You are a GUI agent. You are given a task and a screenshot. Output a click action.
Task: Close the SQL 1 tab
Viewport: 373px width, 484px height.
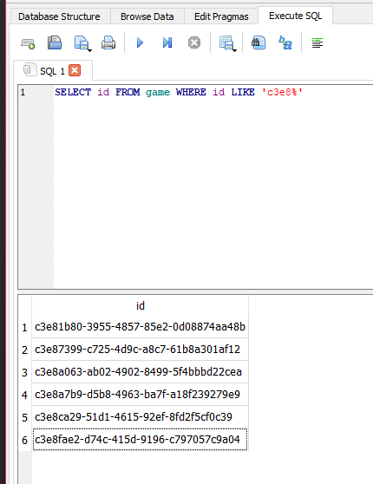click(75, 70)
